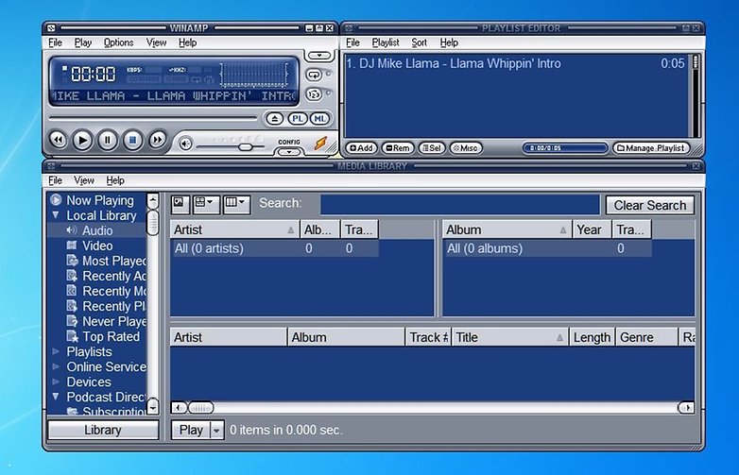The image size is (739, 475).
Task: Collapse Podcast Directory tree node
Action: click(x=56, y=397)
